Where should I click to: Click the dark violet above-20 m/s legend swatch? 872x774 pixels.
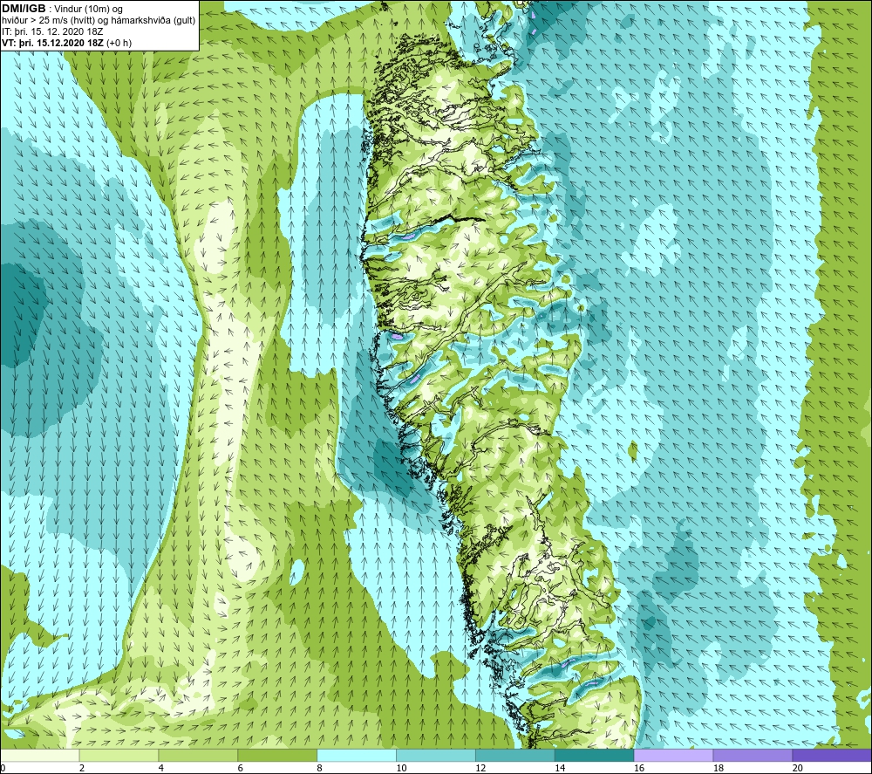[832, 755]
